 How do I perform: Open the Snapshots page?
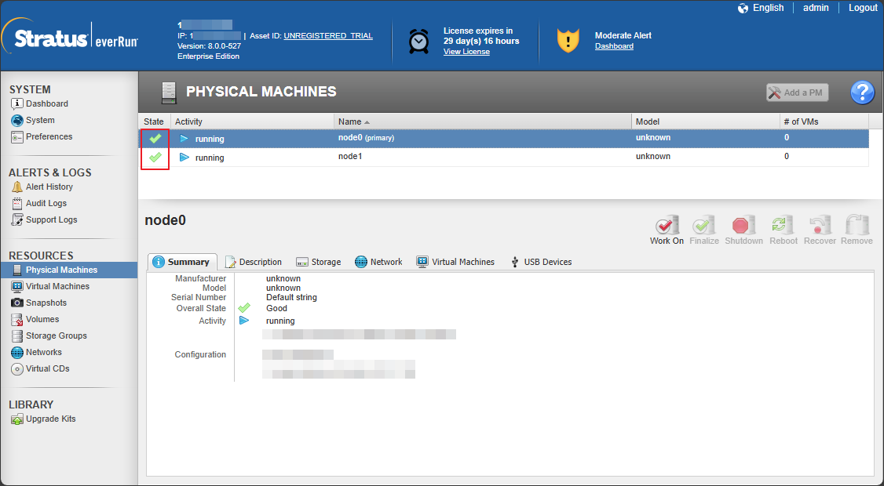coord(39,303)
